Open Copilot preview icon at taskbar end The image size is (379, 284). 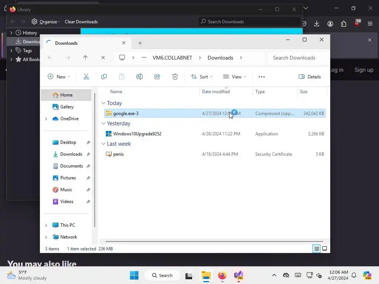(x=367, y=275)
